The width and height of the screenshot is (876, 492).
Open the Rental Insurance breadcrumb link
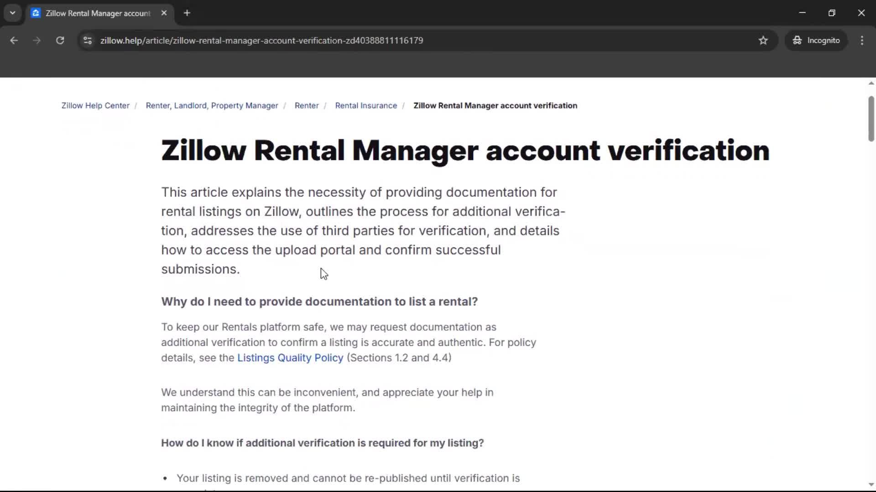coord(366,105)
